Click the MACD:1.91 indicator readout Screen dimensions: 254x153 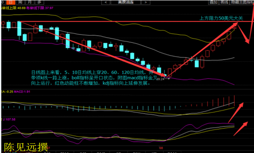pyautogui.click(x=22, y=91)
